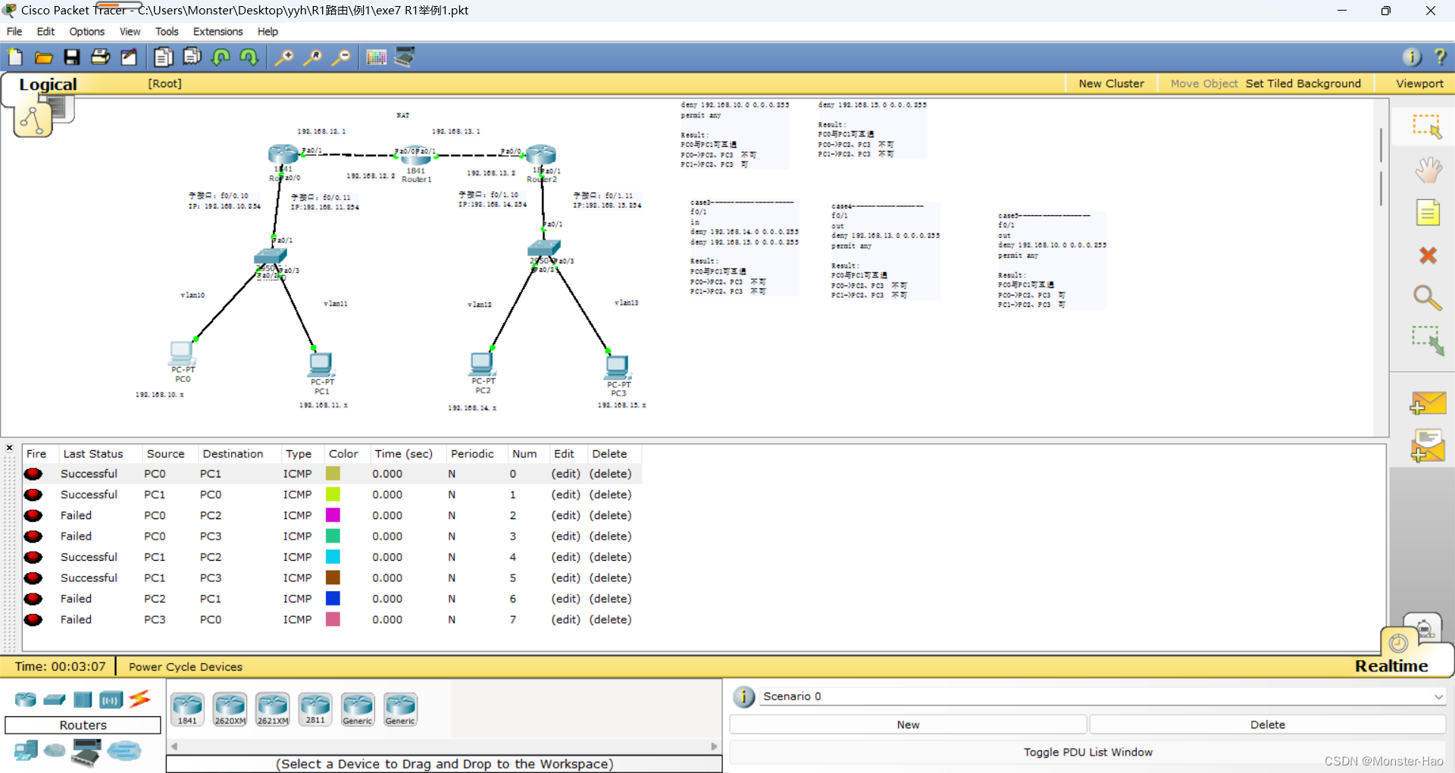Print using the printer toolbar icon

(x=101, y=58)
